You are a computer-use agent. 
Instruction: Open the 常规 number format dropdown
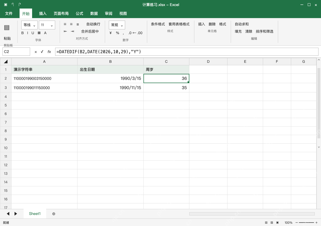(117, 25)
